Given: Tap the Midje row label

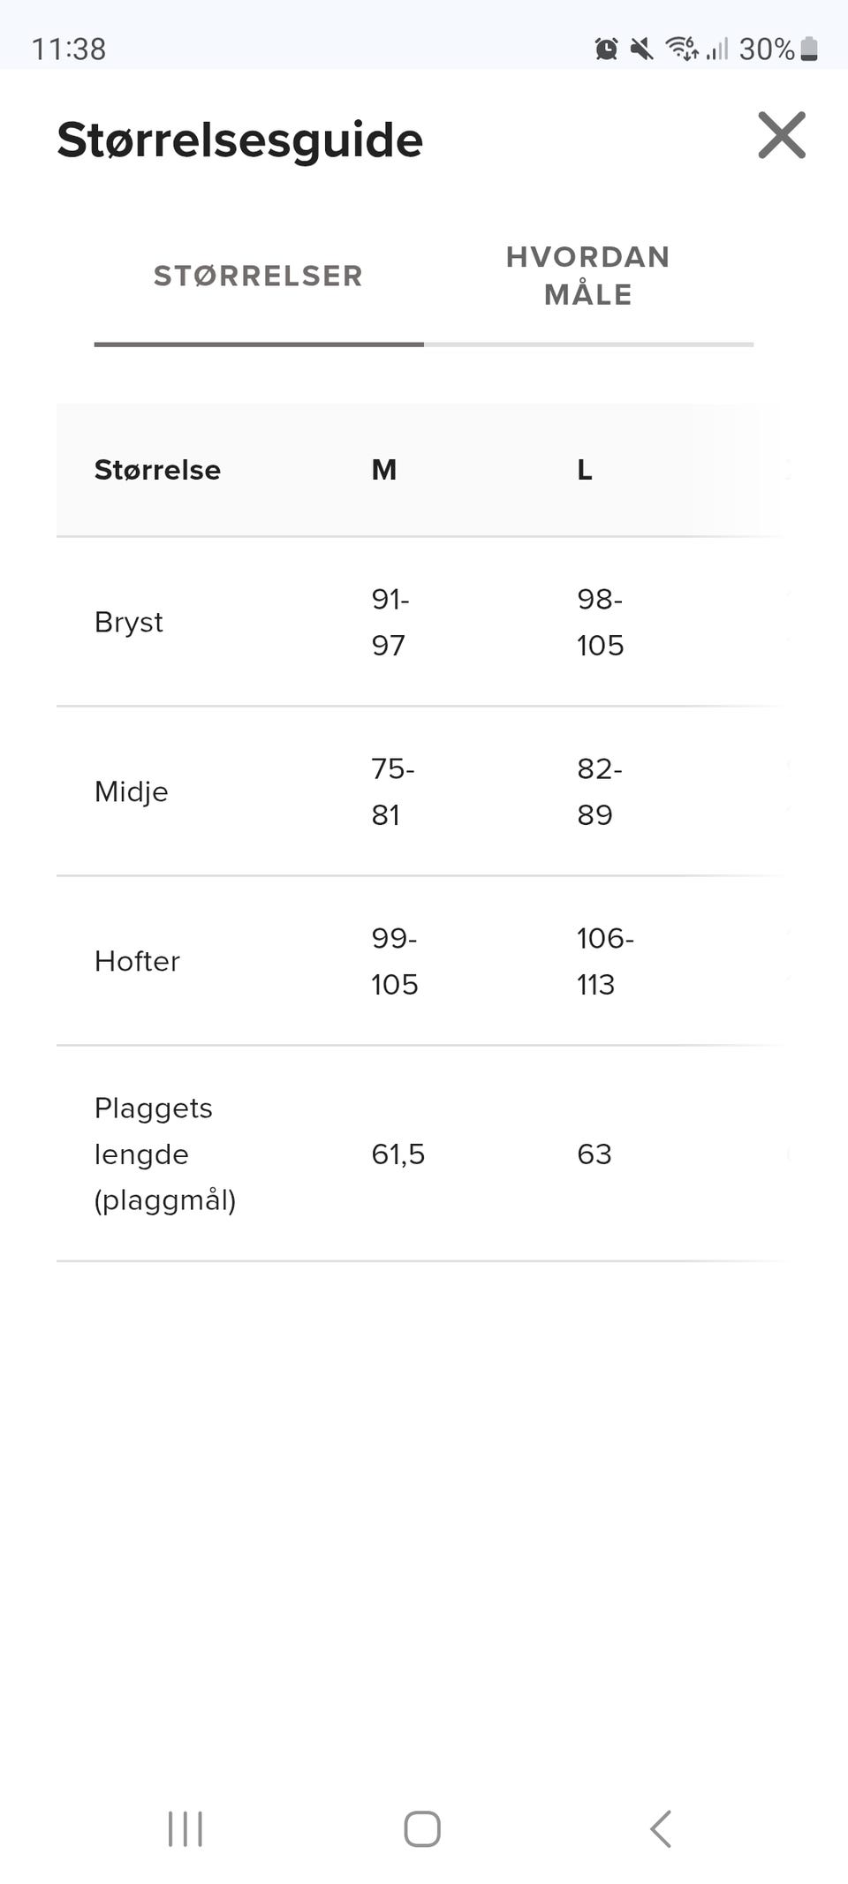Looking at the screenshot, I should 132,792.
